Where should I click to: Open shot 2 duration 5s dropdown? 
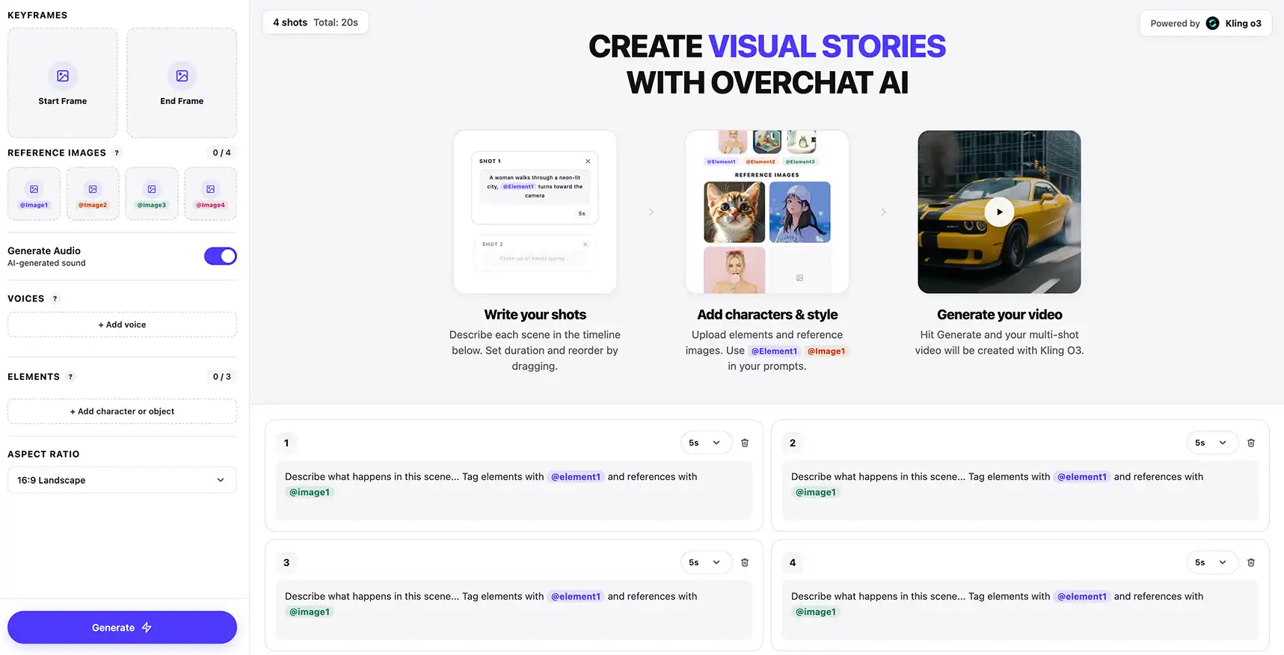(1211, 443)
